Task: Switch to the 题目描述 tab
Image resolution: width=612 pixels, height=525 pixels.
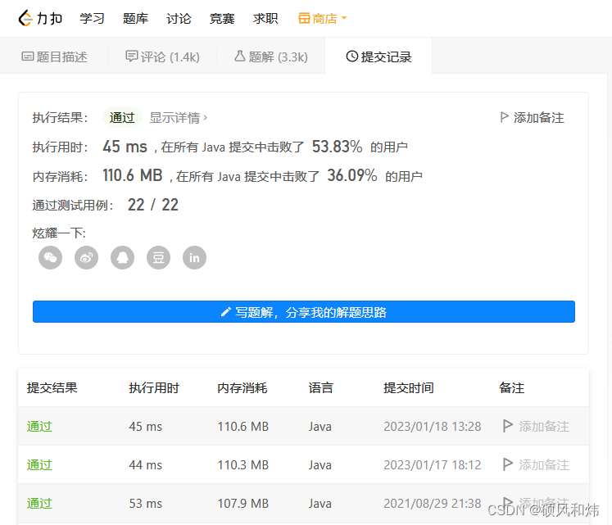Action: (54, 57)
